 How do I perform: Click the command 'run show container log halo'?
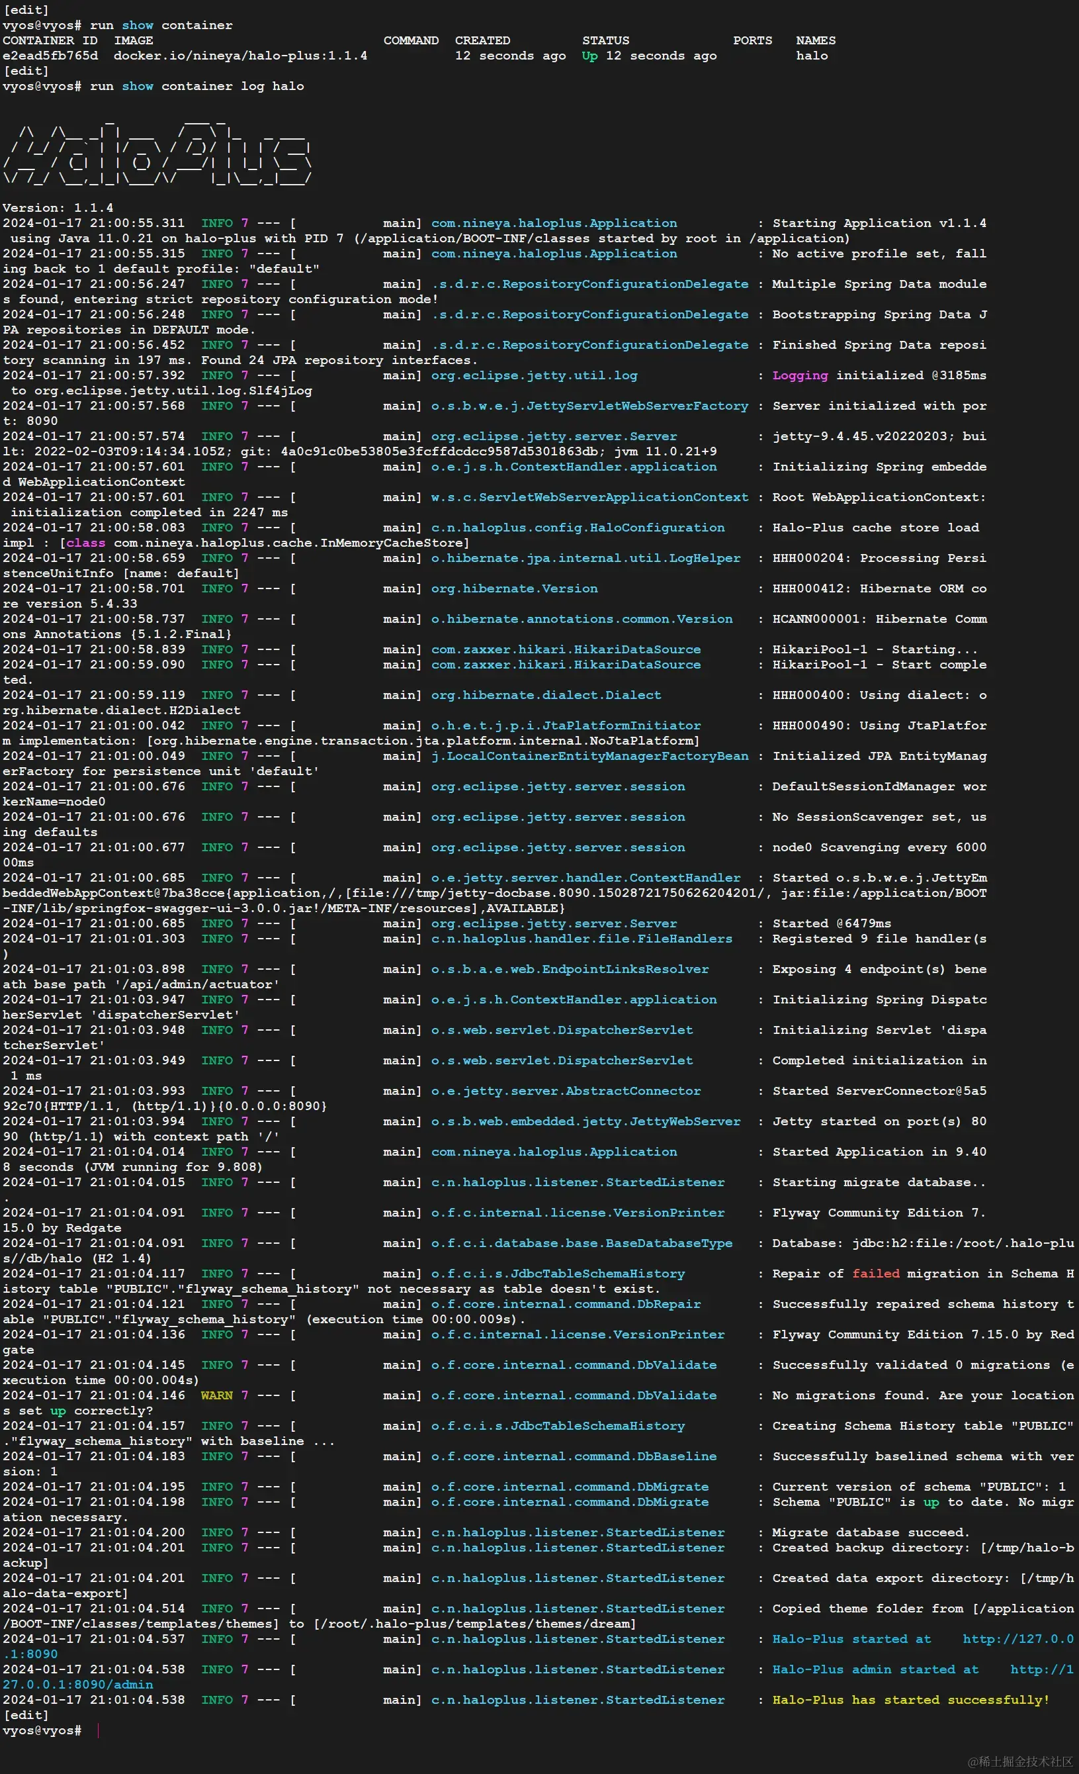(197, 85)
